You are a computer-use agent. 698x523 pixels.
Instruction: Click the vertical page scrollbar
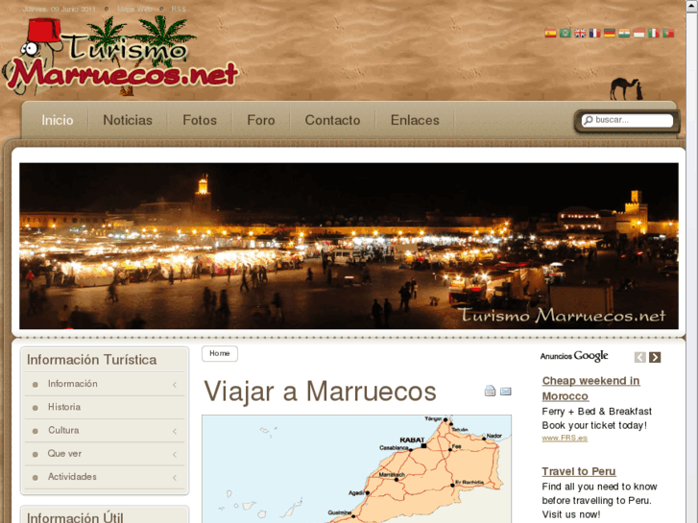692,261
